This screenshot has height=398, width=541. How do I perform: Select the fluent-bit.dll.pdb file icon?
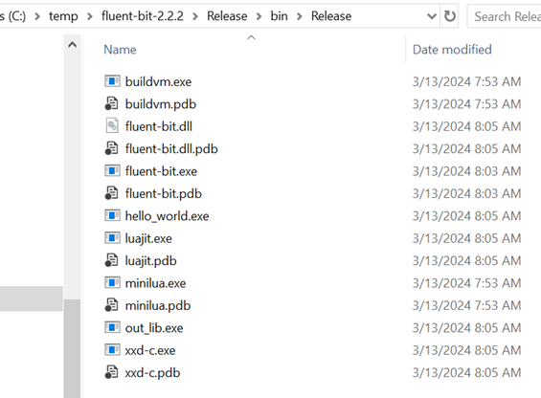click(111, 148)
